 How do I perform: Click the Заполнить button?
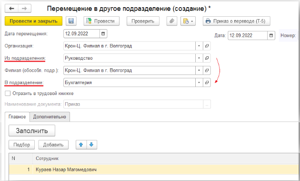(32, 131)
